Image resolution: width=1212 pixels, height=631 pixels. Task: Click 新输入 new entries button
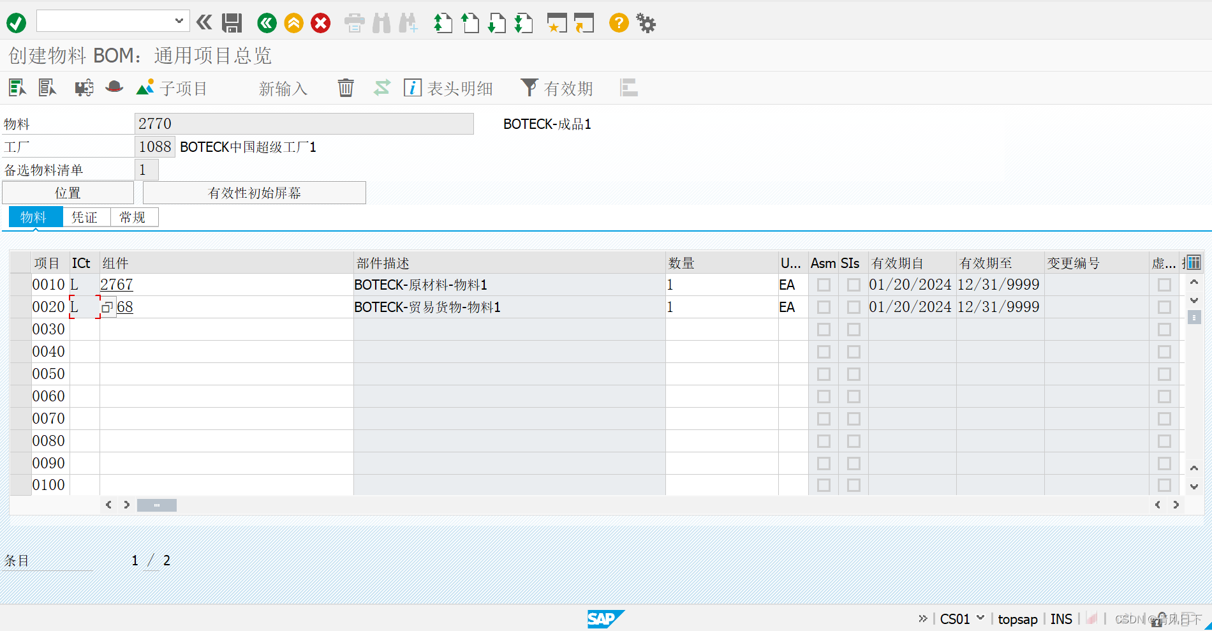(283, 89)
